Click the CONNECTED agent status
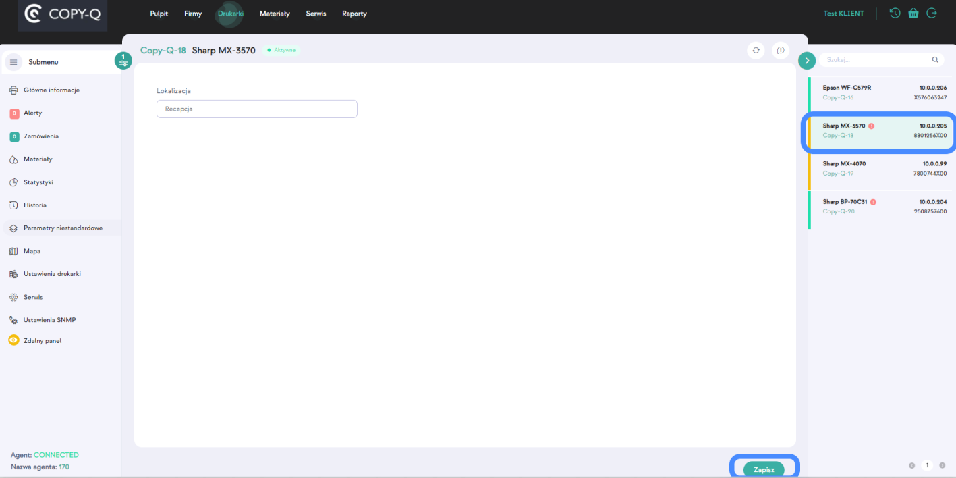This screenshot has width=956, height=478. click(x=56, y=455)
